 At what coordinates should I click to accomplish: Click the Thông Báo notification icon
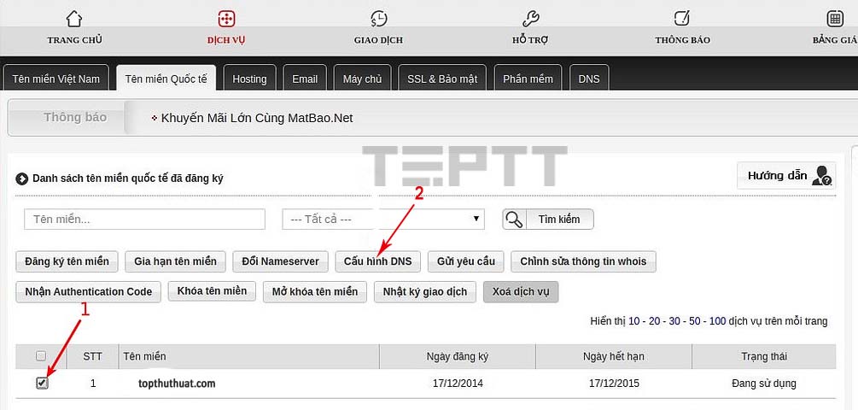682,18
